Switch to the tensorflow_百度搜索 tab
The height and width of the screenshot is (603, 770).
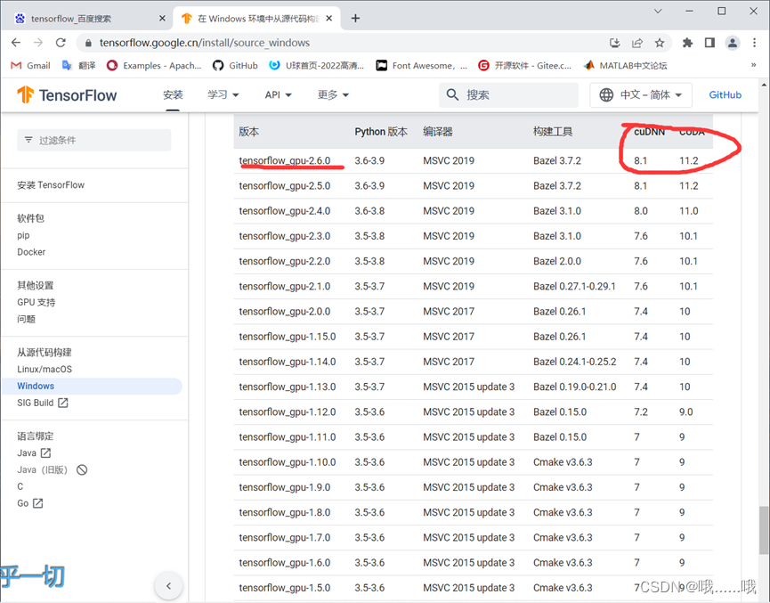tap(70, 19)
